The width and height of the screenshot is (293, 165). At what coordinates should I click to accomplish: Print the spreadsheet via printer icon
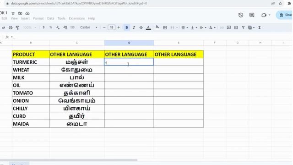pyautogui.click(x=11, y=27)
